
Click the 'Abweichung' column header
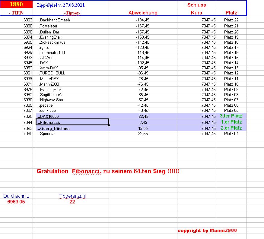(x=143, y=13)
